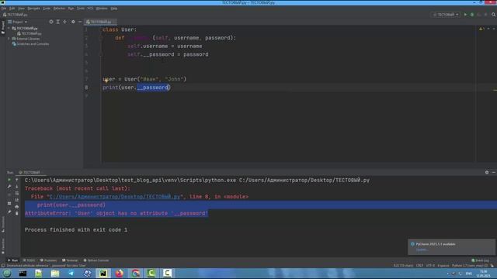Open the Edit menu
Image resolution: width=497 pixels, height=279 pixels.
(x=12, y=9)
